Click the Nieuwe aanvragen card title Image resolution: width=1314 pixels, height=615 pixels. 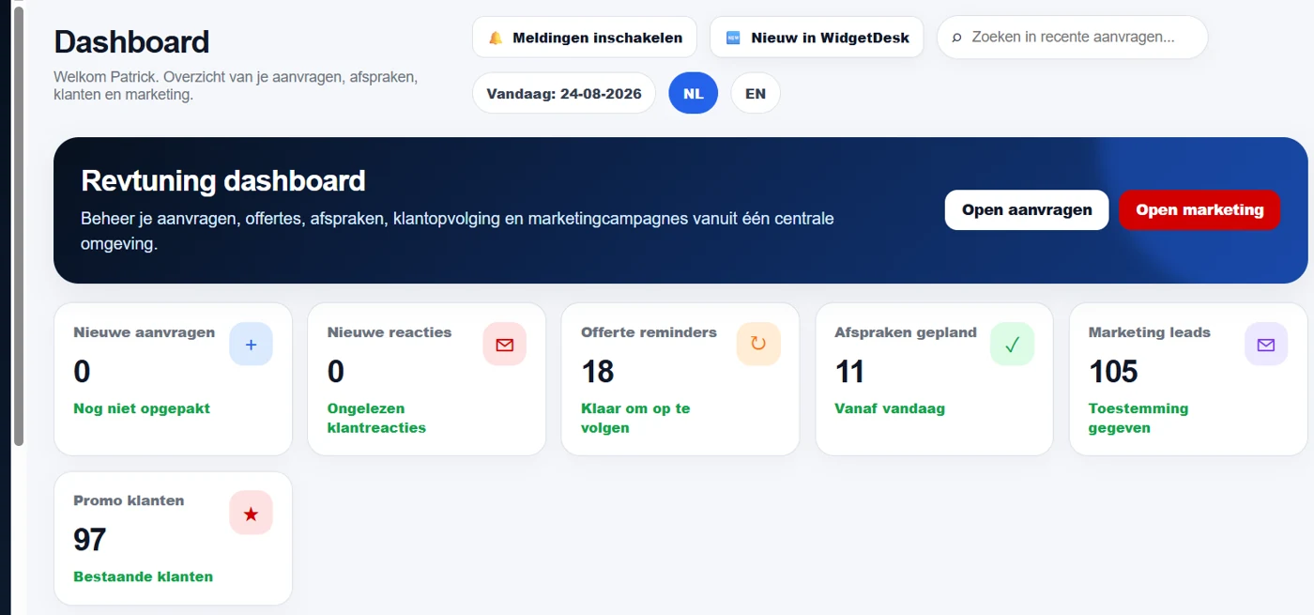coord(145,332)
